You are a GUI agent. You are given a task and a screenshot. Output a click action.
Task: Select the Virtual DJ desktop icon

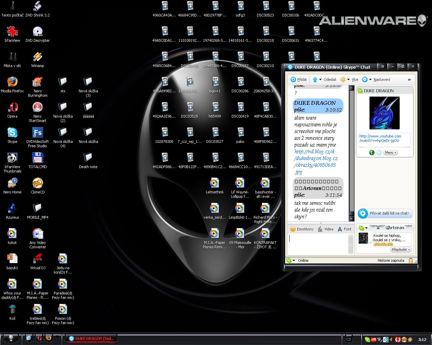[37, 262]
